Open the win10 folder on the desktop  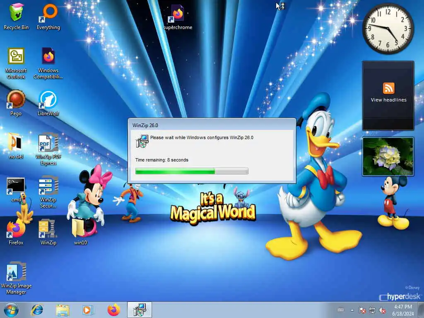point(81,232)
